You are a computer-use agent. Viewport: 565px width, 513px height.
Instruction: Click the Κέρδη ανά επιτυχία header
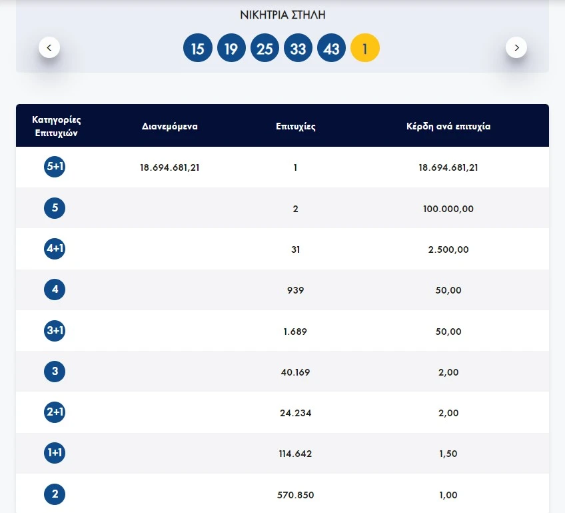448,126
